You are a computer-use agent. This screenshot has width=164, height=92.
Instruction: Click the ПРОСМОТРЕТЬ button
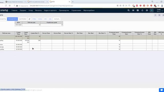click(x=13, y=19)
